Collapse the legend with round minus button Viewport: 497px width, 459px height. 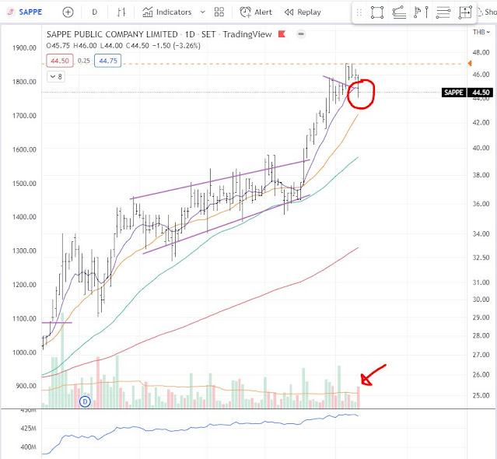coord(301,34)
